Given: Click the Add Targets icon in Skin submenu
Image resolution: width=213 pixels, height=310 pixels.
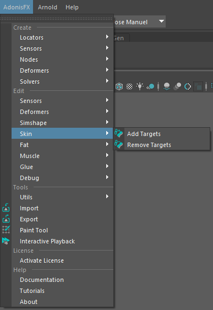Looking at the screenshot, I should pyautogui.click(x=119, y=133).
